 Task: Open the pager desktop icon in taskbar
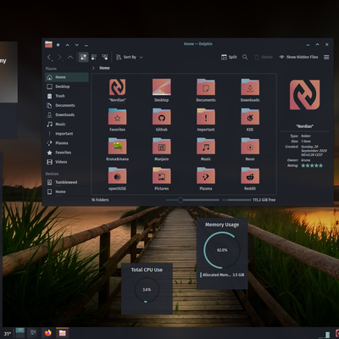[20, 333]
